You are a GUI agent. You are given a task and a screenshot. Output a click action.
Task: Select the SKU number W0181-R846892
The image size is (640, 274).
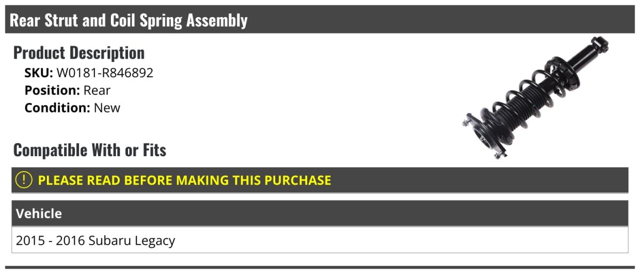tap(105, 73)
